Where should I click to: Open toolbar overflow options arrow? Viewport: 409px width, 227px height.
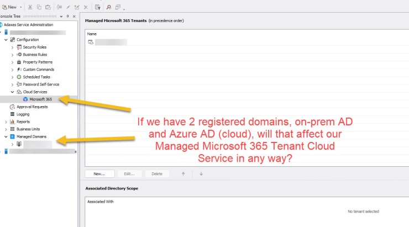tap(124, 9)
